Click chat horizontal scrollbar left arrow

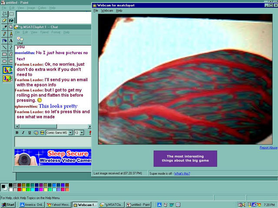(17, 127)
